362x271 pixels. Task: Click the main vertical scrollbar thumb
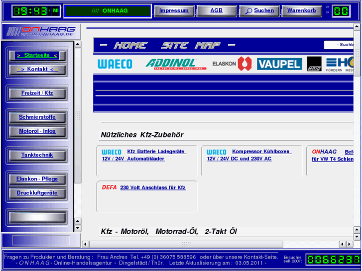coord(357,53)
